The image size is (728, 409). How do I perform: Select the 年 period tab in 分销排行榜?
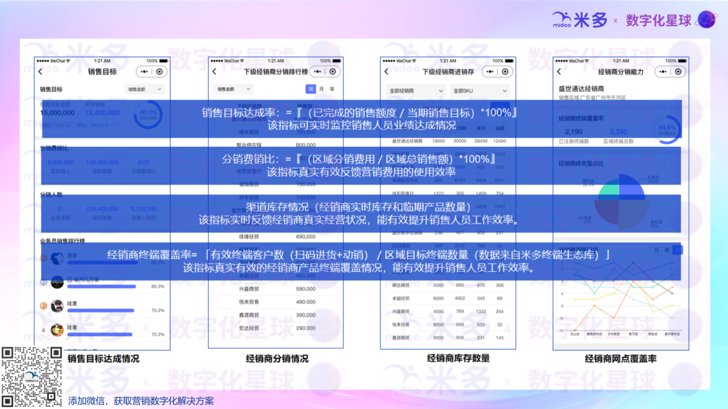pyautogui.click(x=332, y=89)
